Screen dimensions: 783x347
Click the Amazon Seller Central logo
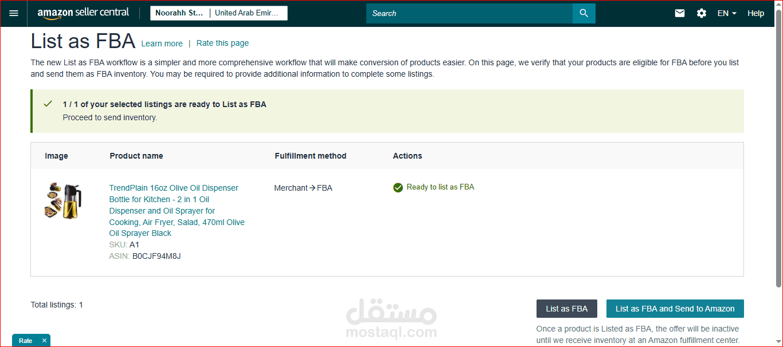click(84, 13)
